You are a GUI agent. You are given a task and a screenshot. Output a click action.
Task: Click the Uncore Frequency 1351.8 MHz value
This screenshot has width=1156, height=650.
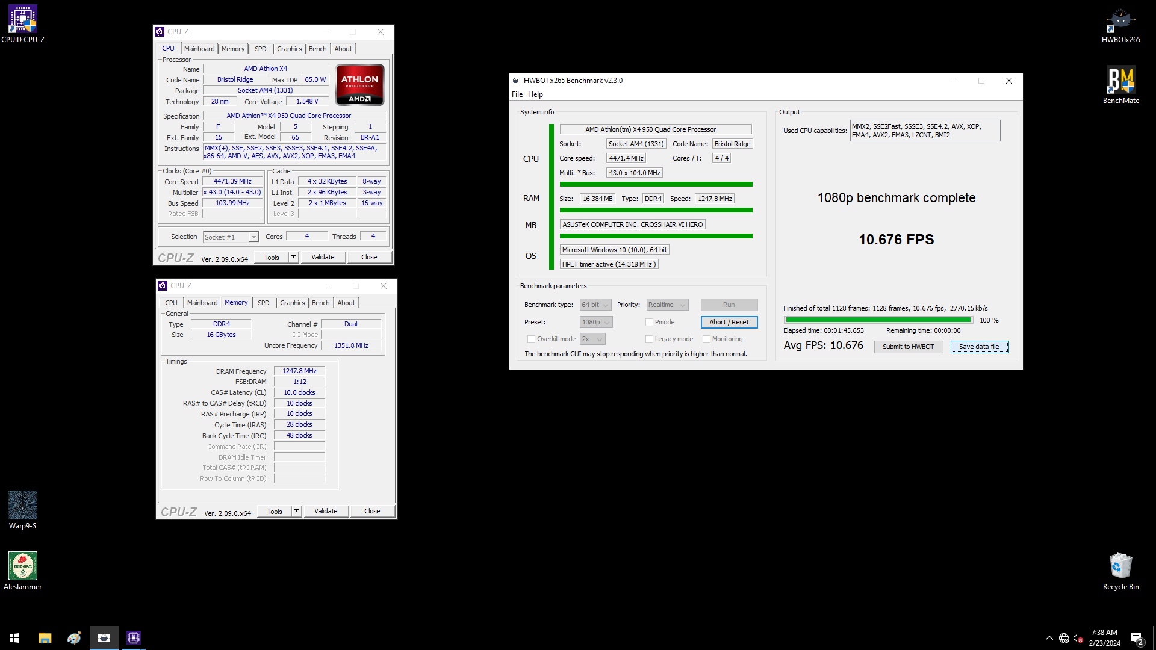click(351, 346)
